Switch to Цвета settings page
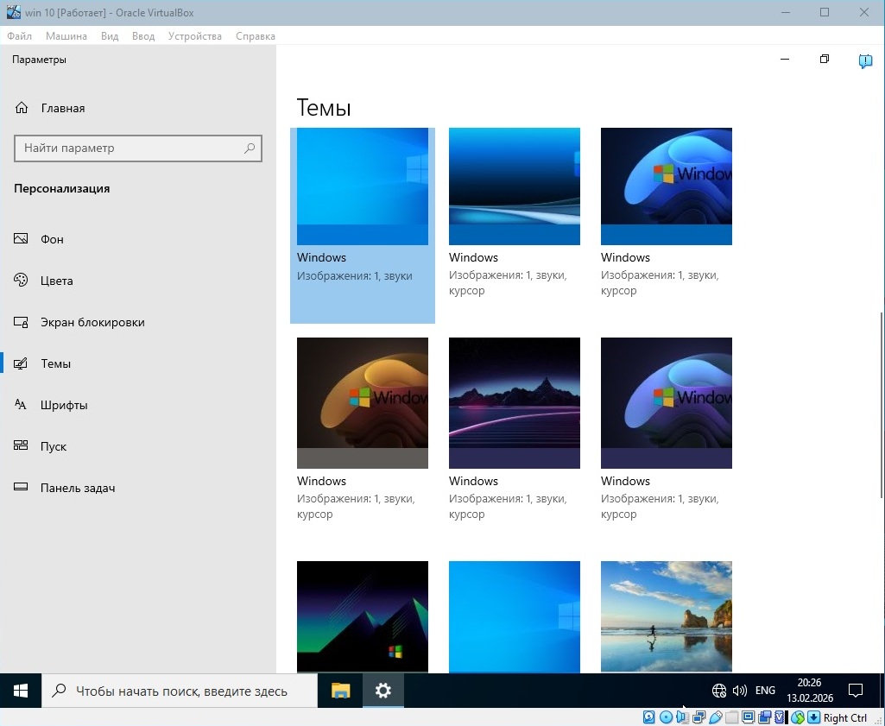This screenshot has height=726, width=885. click(x=56, y=281)
